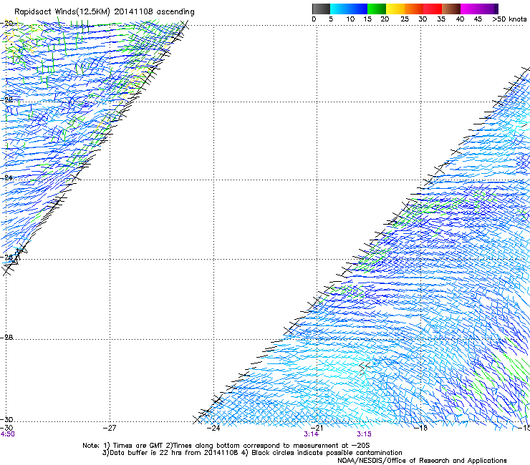Click the green 15-20 knots legend segment

(377, 9)
